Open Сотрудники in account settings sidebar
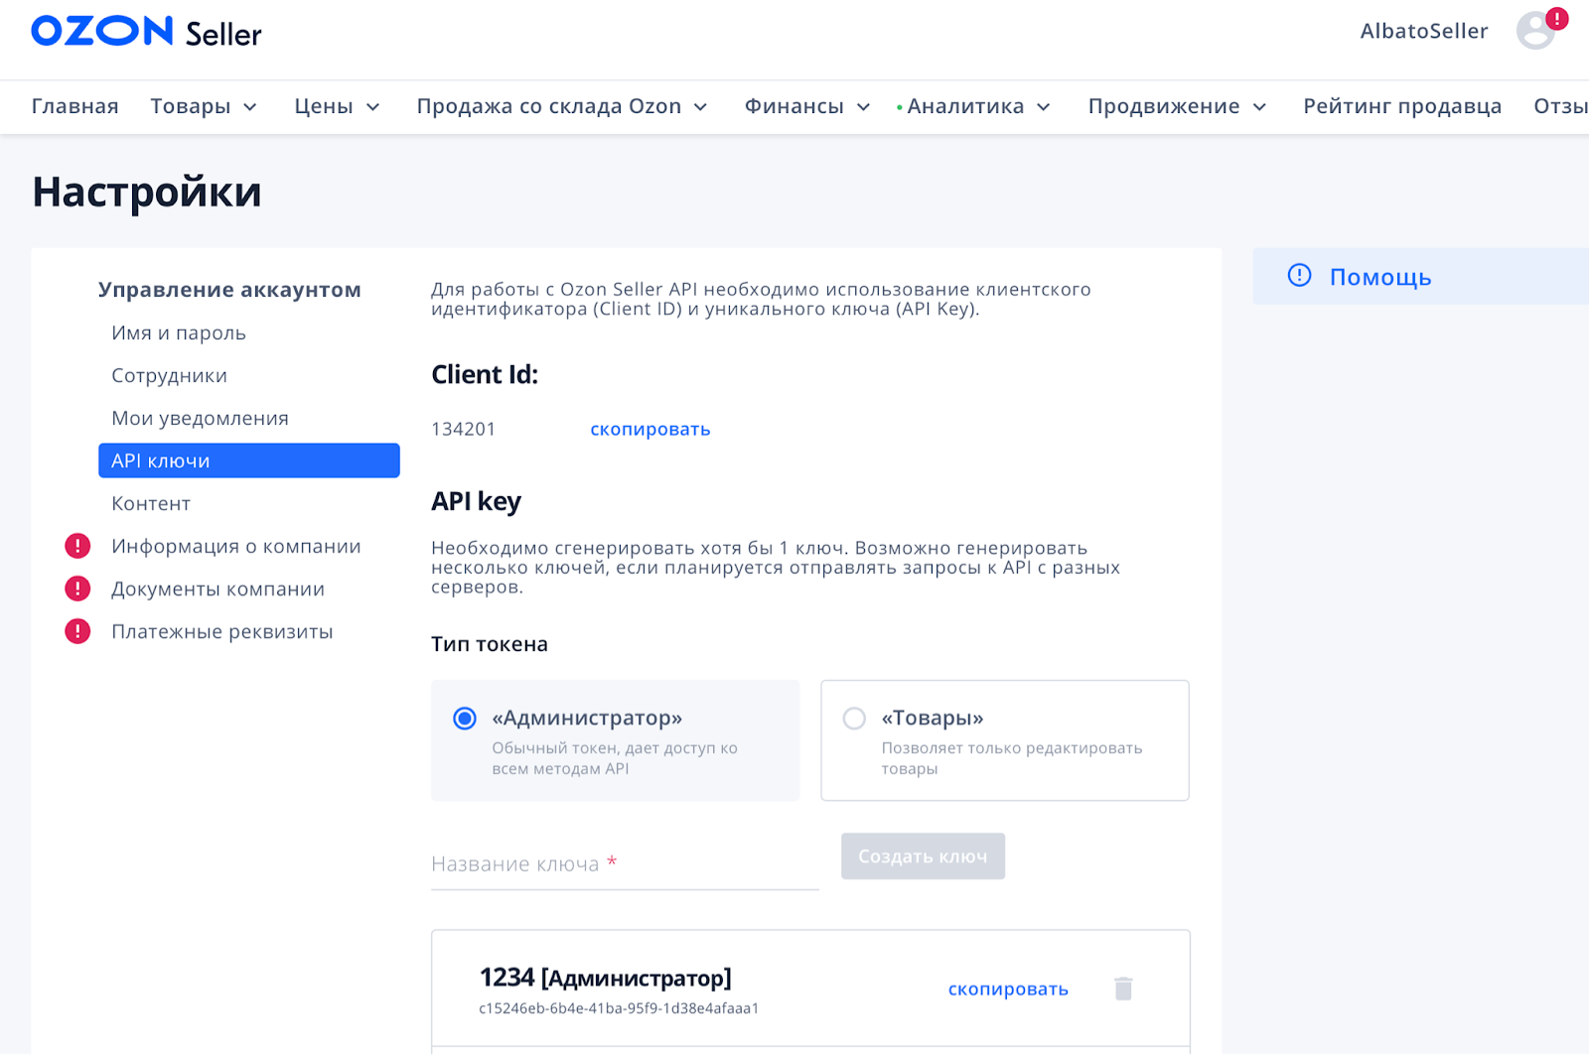The width and height of the screenshot is (1589, 1055). (x=169, y=375)
